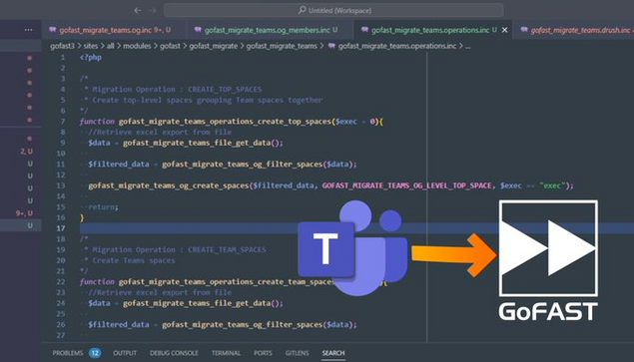The width and height of the screenshot is (634, 362).
Task: Click the CREATE_TEAM_SPACES comment on line 19
Action: pos(227,249)
